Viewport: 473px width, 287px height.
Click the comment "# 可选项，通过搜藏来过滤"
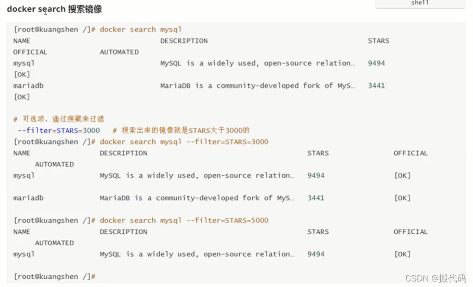pyautogui.click(x=59, y=119)
